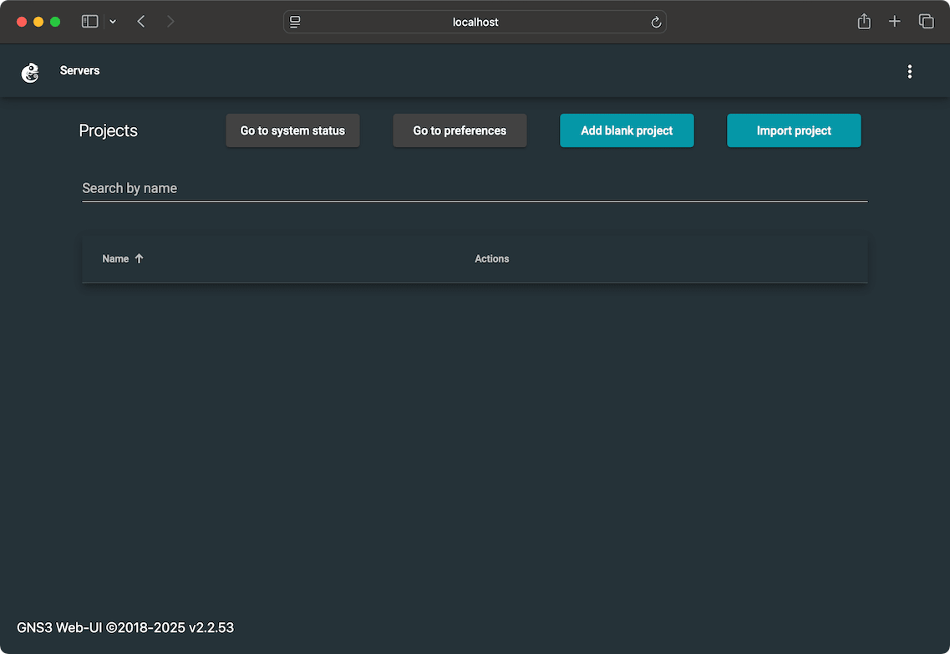Image resolution: width=950 pixels, height=654 pixels.
Task: Open the sidebar options chevron dropdown
Action: tap(113, 21)
